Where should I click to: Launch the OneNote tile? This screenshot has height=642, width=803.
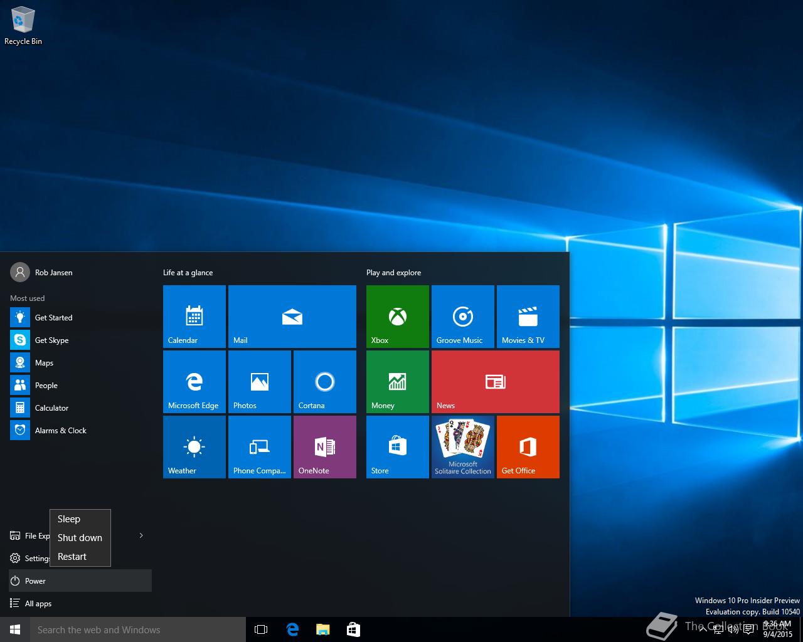click(x=325, y=447)
